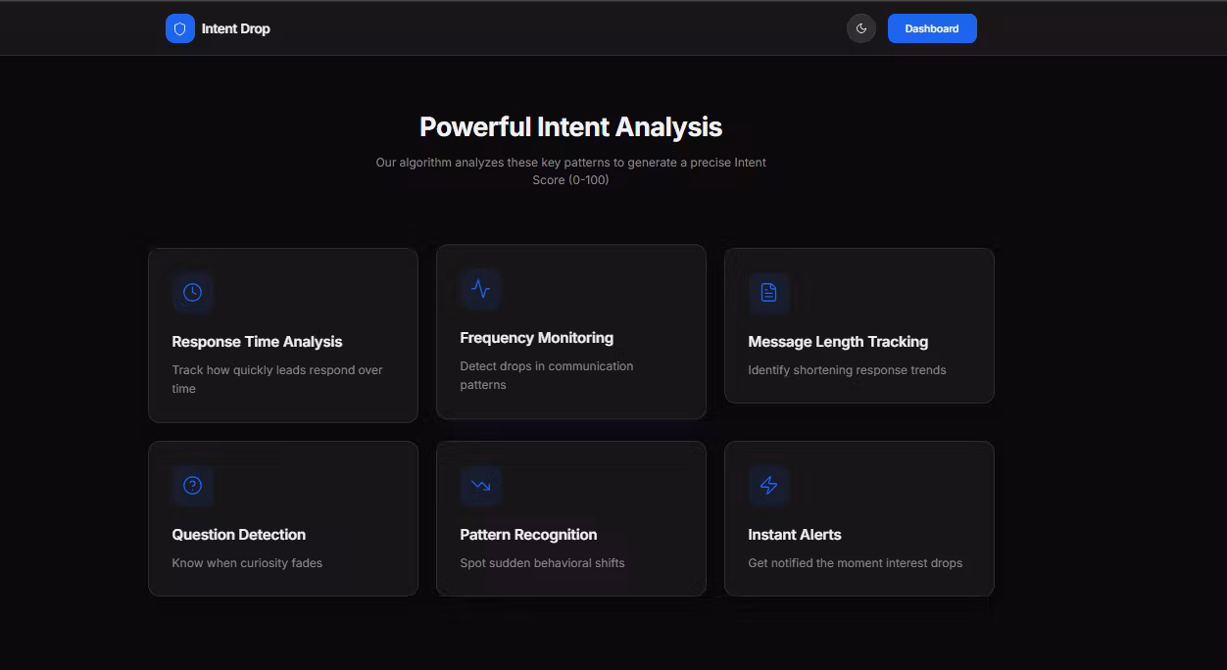Select the Frequency Monitoring card title
1227x670 pixels.
click(536, 338)
